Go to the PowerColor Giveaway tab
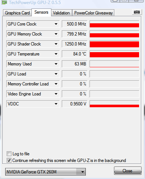 coord(93,13)
